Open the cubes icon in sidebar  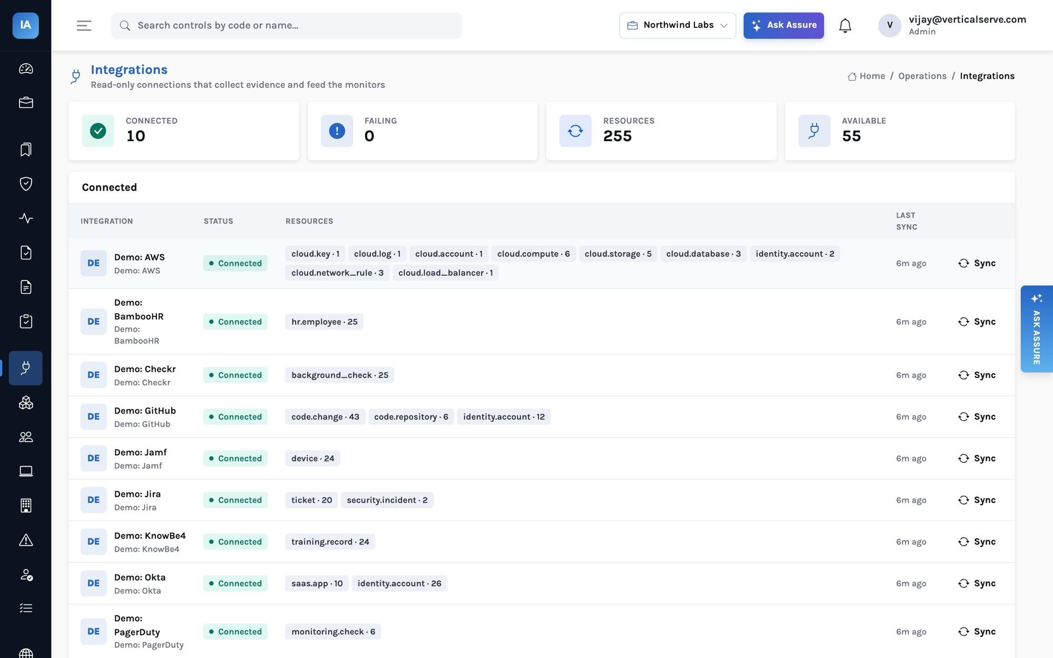click(x=26, y=403)
